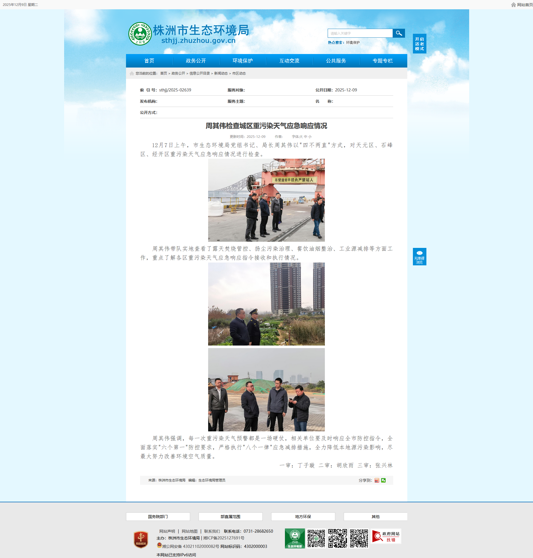
Task: Click the magnifier search button
Action: tap(399, 33)
